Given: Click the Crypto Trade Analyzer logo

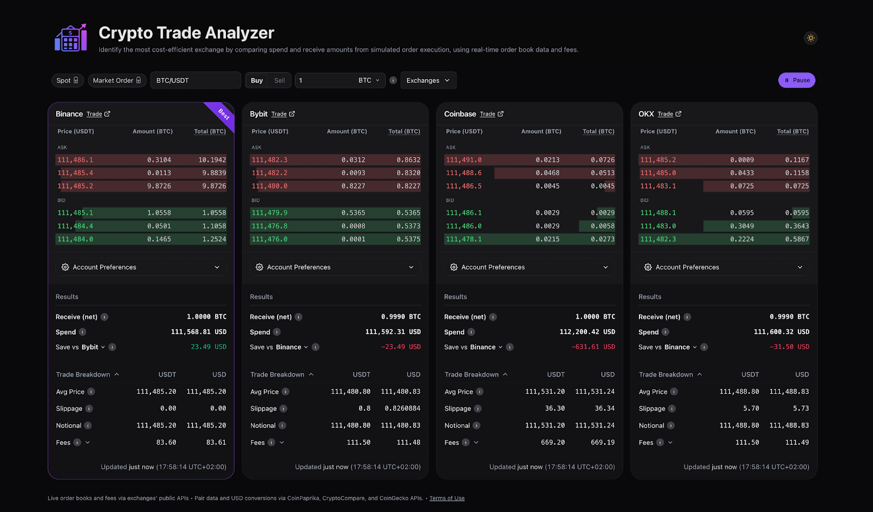Looking at the screenshot, I should [x=71, y=38].
